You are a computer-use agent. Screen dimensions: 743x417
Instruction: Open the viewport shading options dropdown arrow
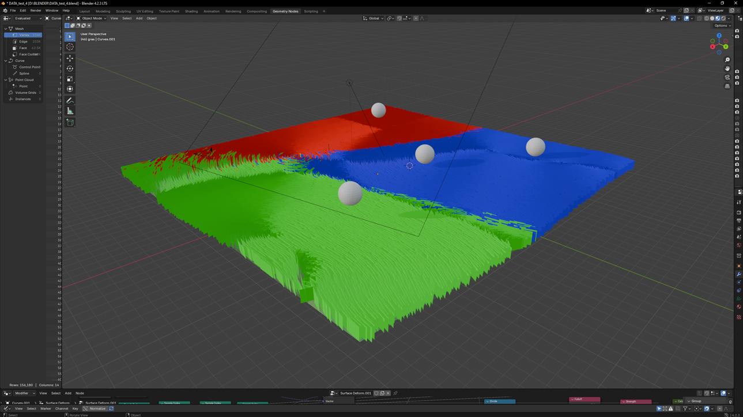(729, 18)
